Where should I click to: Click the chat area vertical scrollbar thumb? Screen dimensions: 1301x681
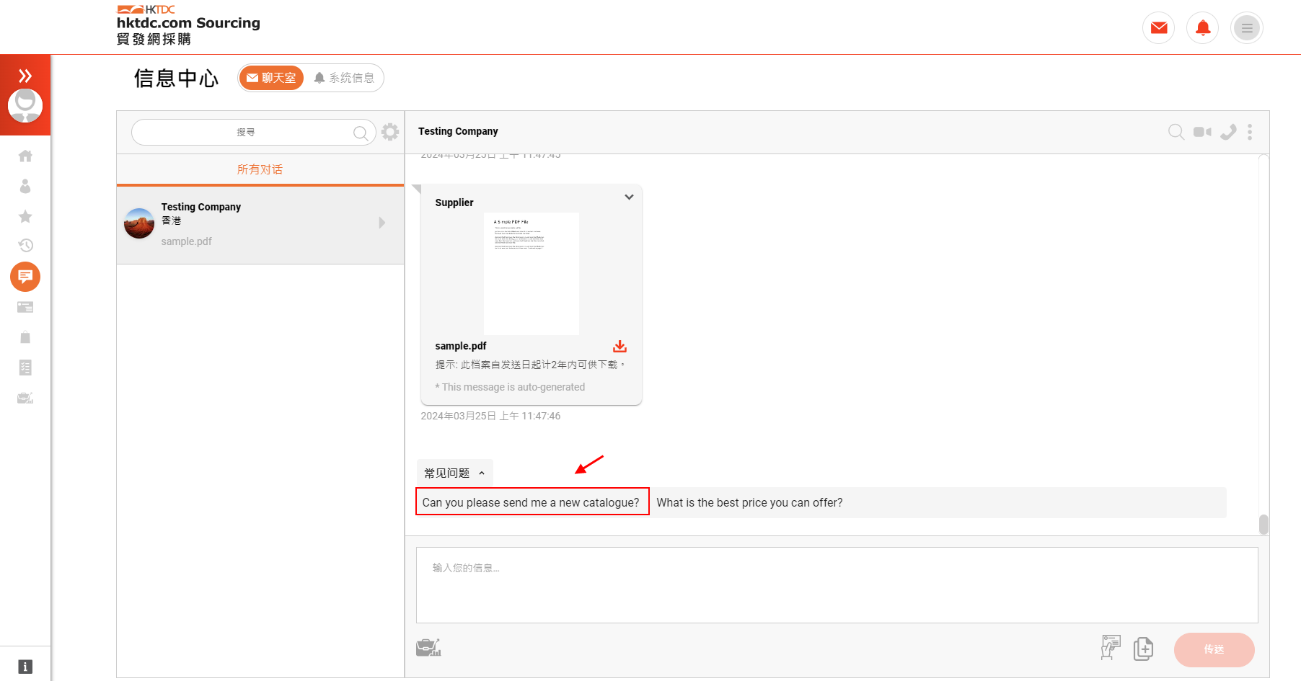1263,524
